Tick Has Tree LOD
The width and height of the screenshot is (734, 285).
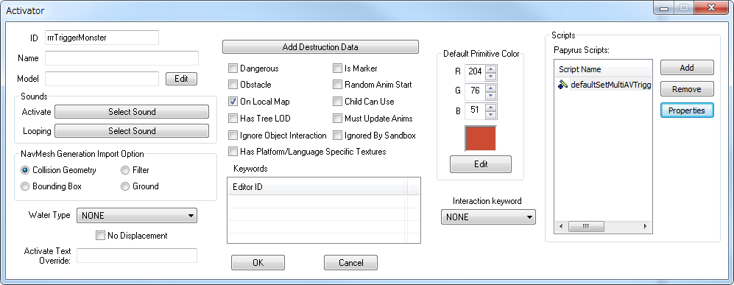[233, 119]
